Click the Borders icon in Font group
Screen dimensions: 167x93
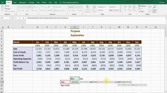tap(28, 11)
